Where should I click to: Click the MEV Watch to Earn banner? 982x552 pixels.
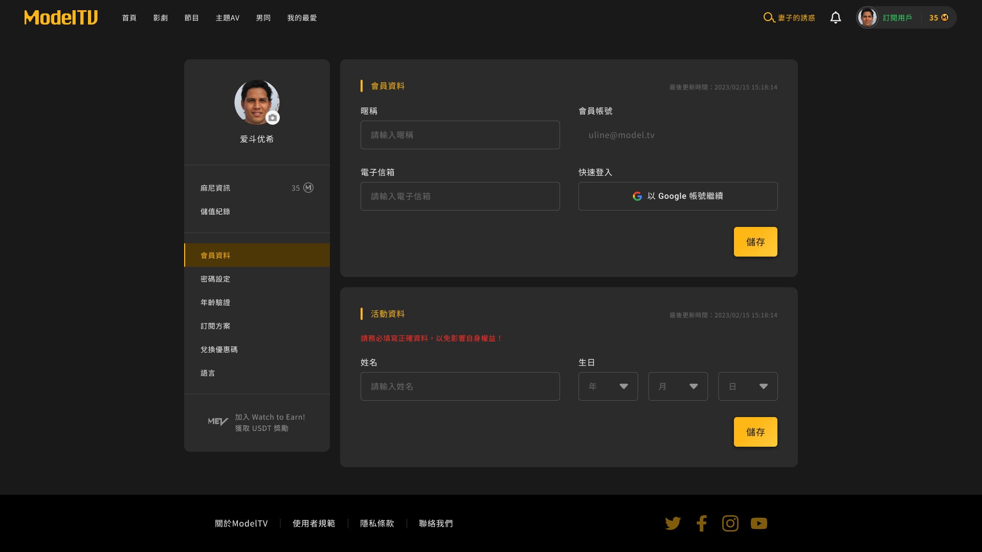point(257,423)
